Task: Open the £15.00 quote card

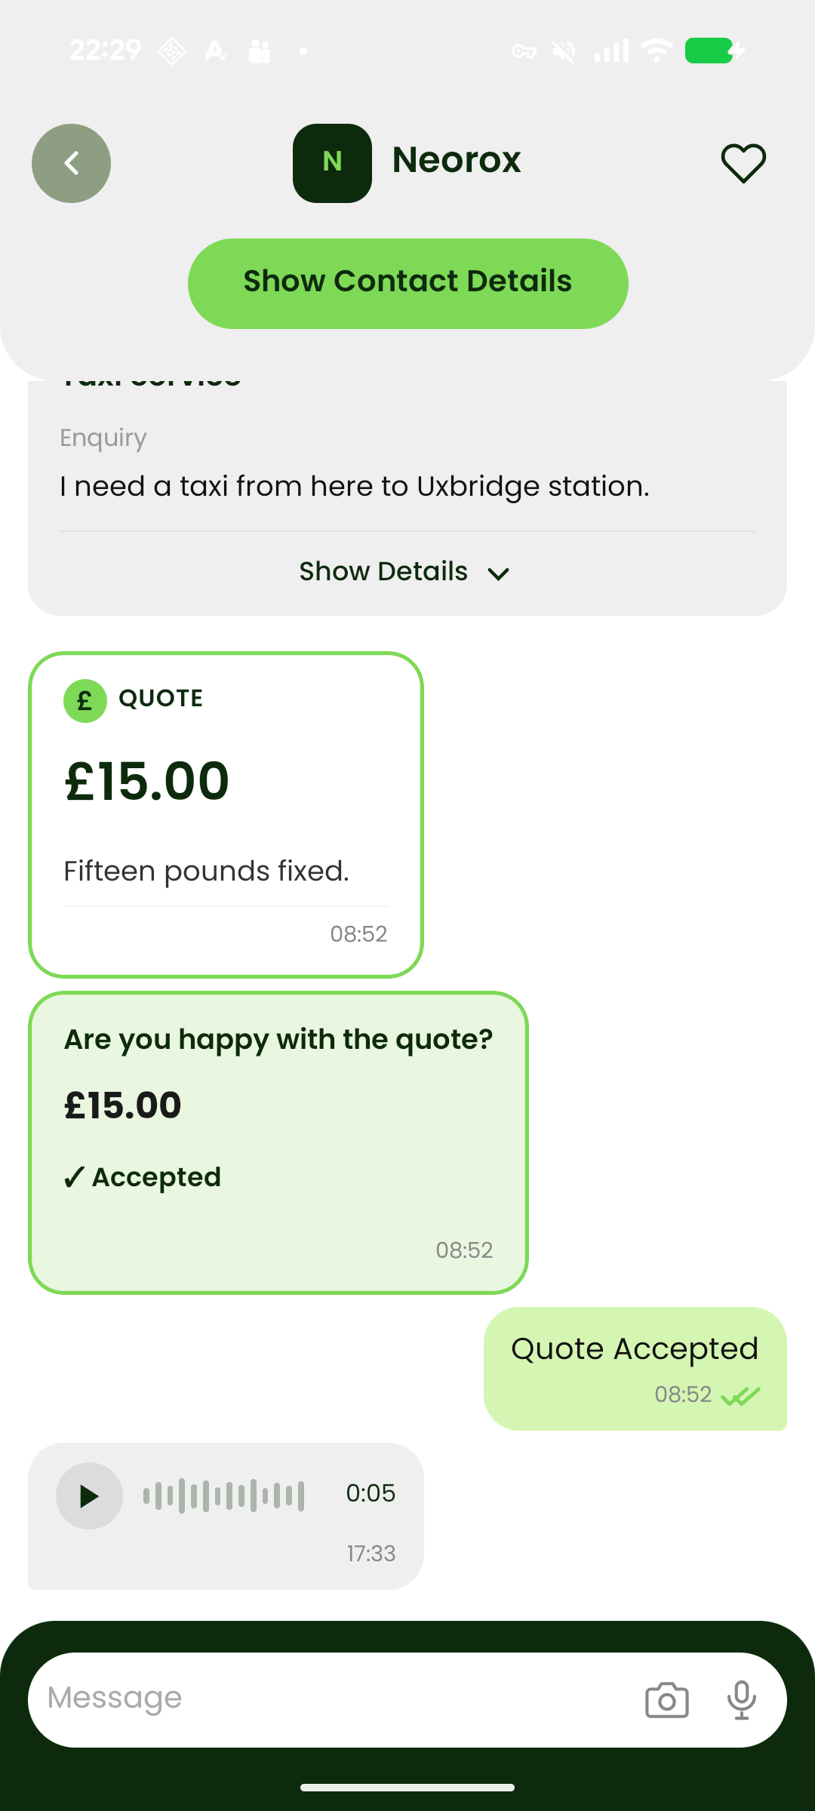Action: coord(226,815)
